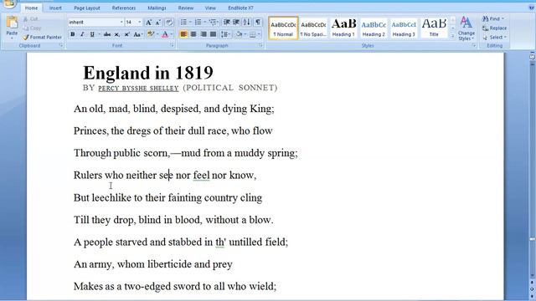The height and width of the screenshot is (301, 536).
Task: Open the Borders dropdown arrow
Action: click(259, 34)
